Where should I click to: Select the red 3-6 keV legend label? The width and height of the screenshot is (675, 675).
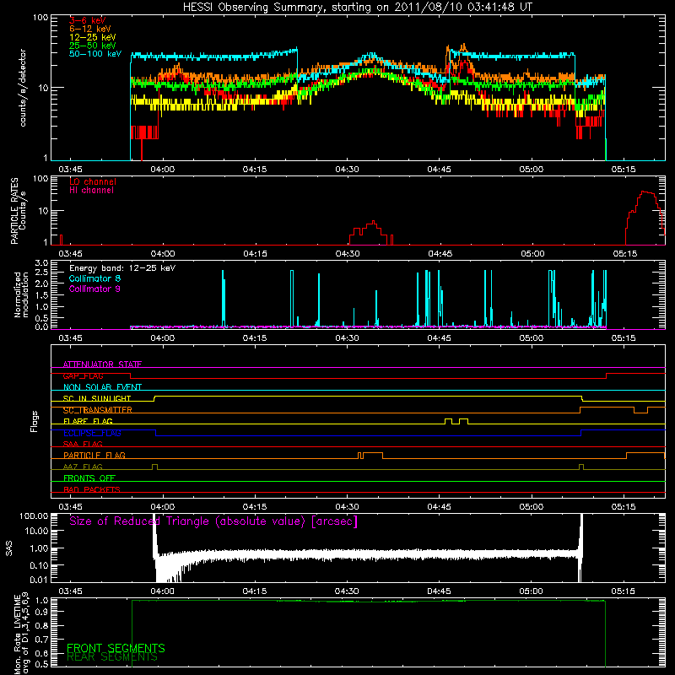point(88,20)
